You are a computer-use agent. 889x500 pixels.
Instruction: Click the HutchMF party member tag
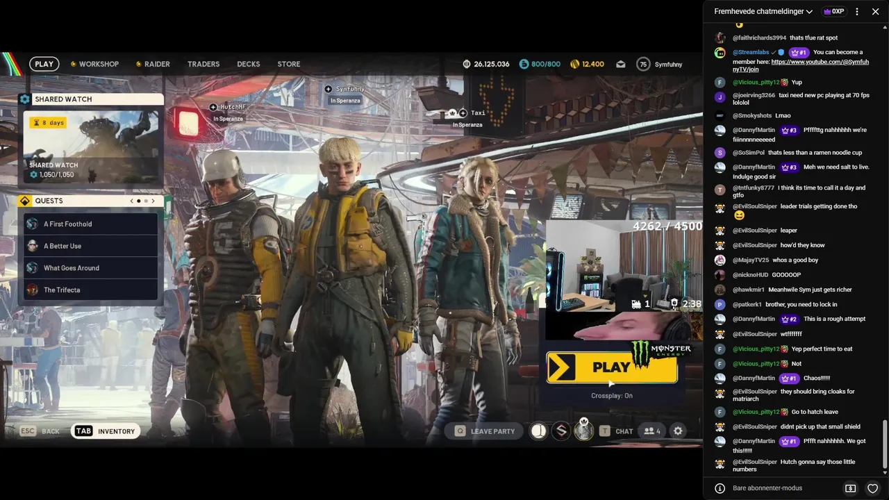tap(228, 112)
